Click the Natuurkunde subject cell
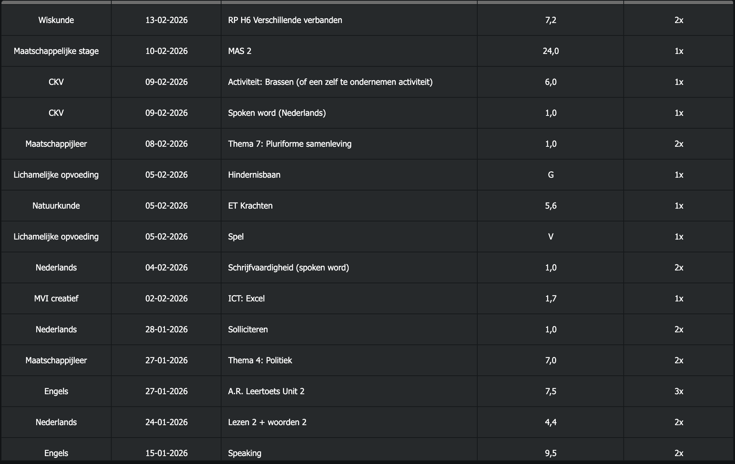Screen dimensions: 735x464 pos(56,206)
